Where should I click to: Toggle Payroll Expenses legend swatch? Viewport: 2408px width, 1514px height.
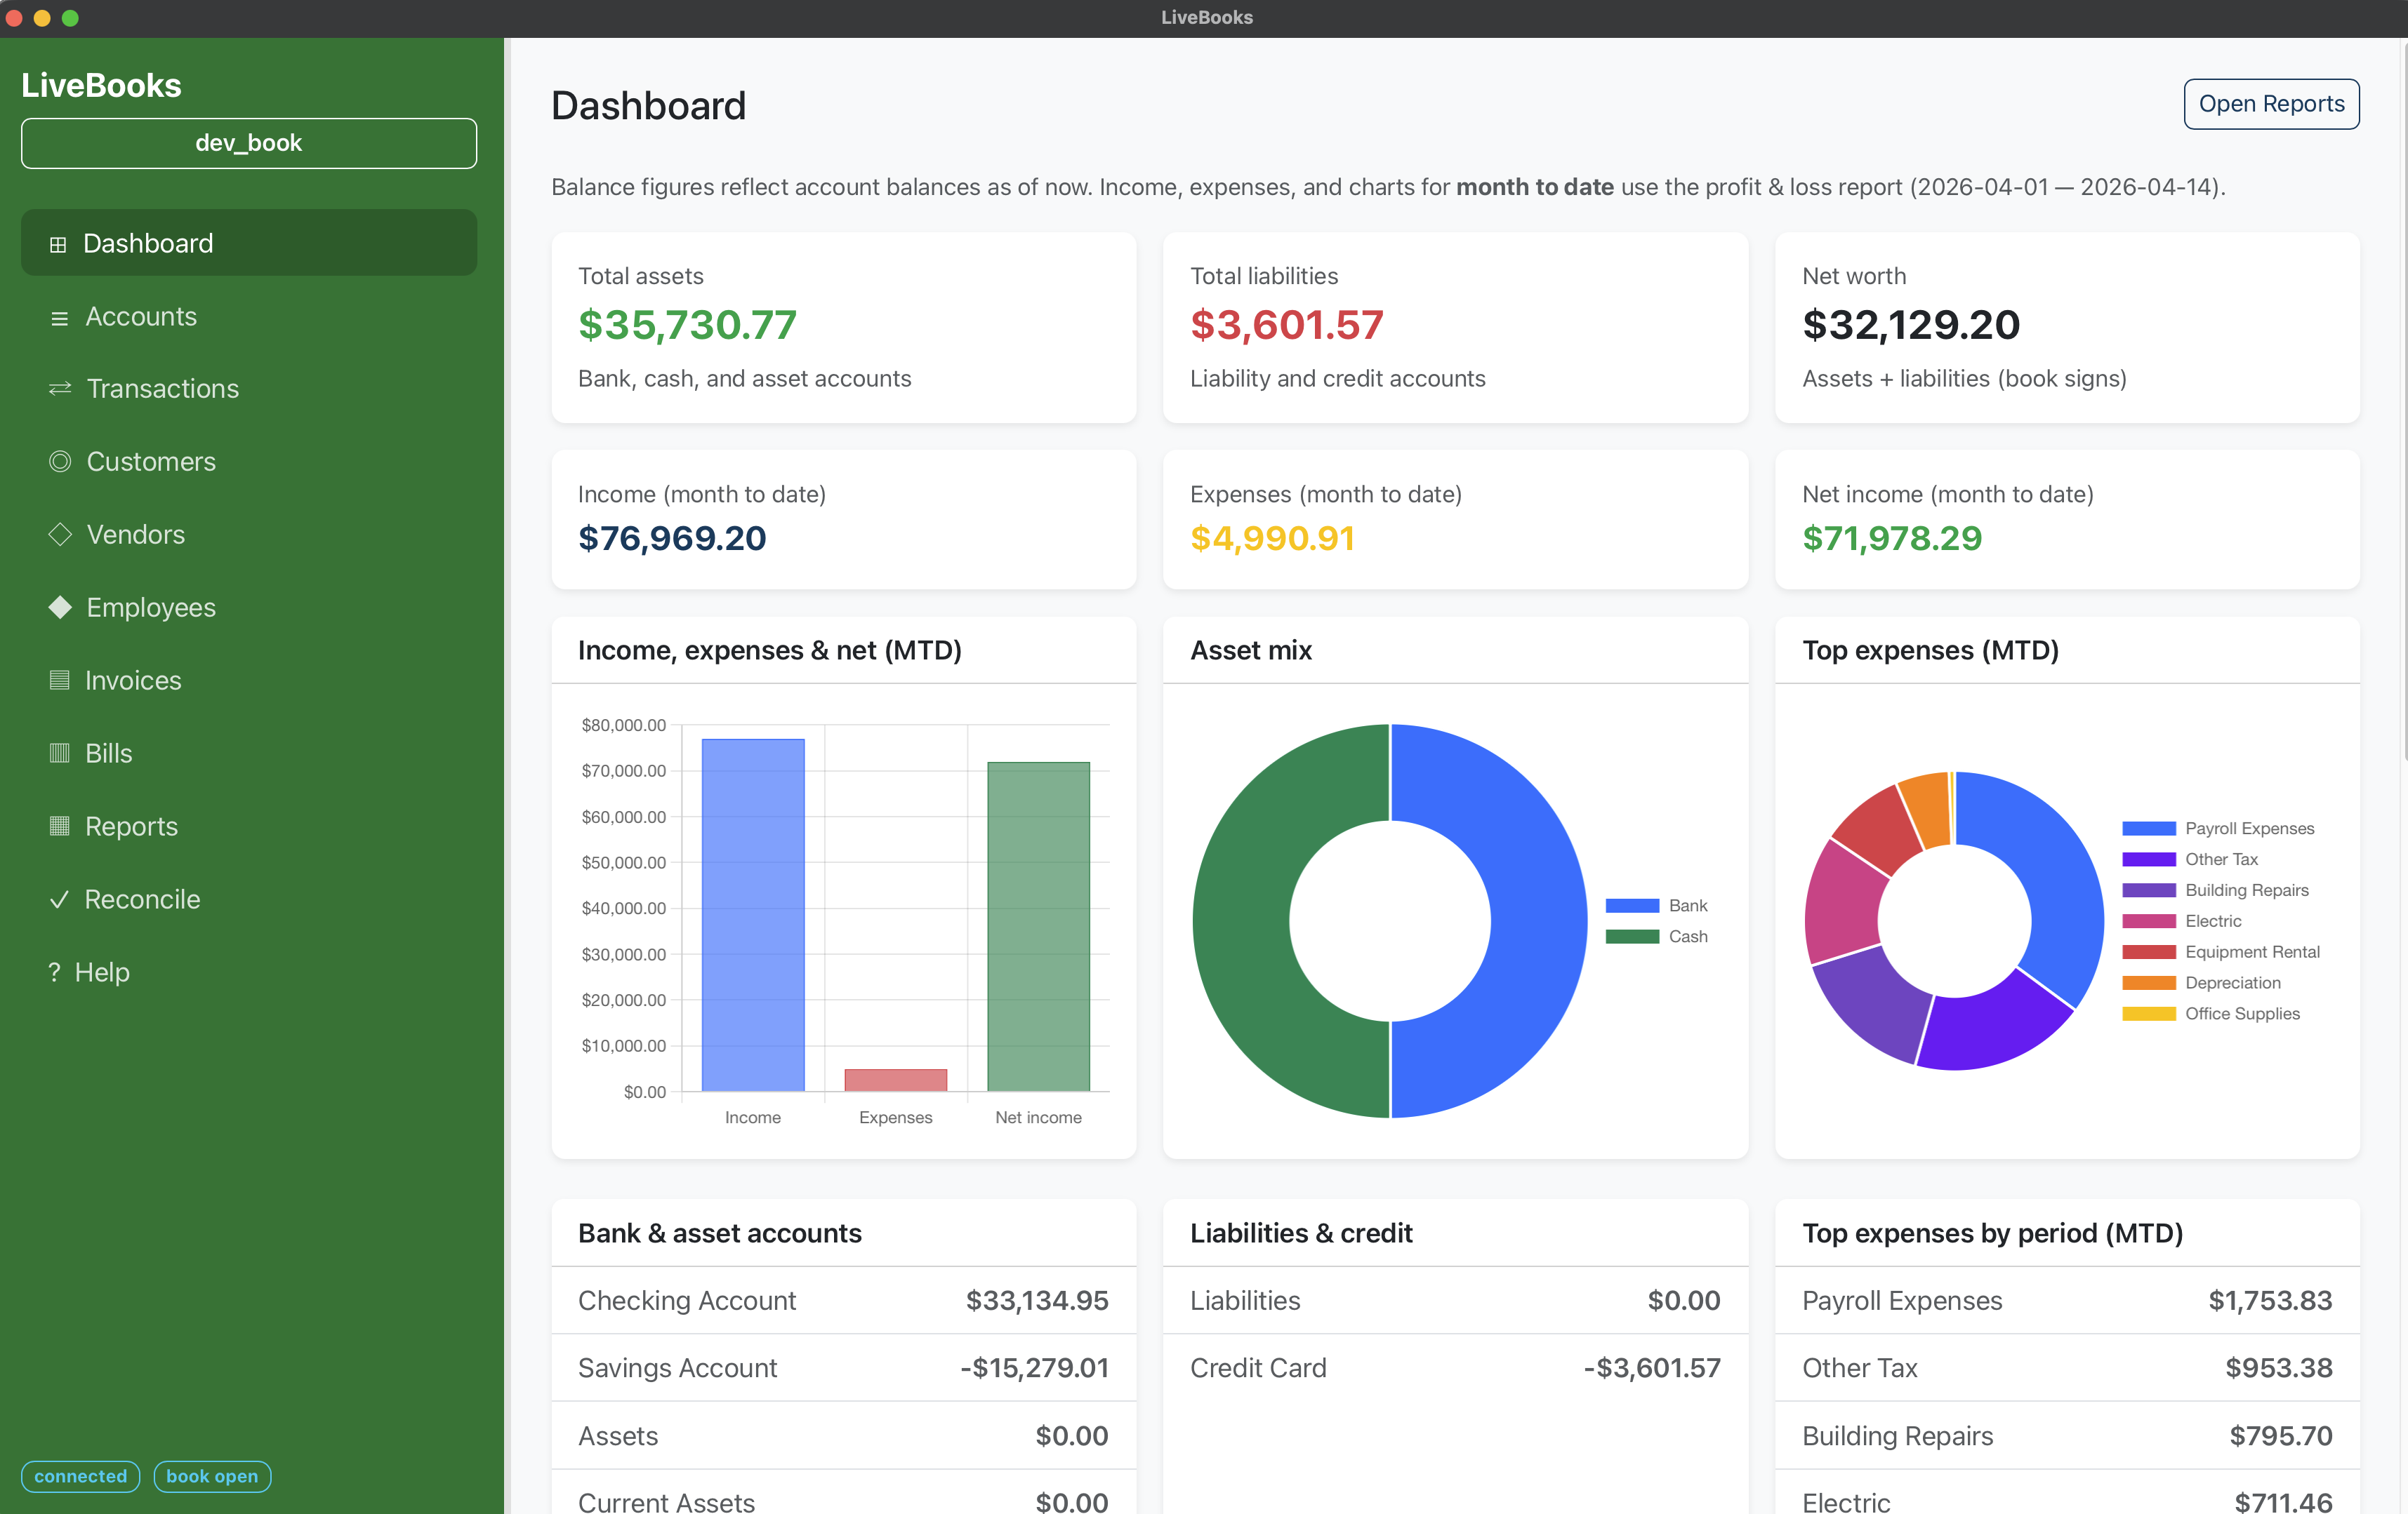(x=2148, y=829)
